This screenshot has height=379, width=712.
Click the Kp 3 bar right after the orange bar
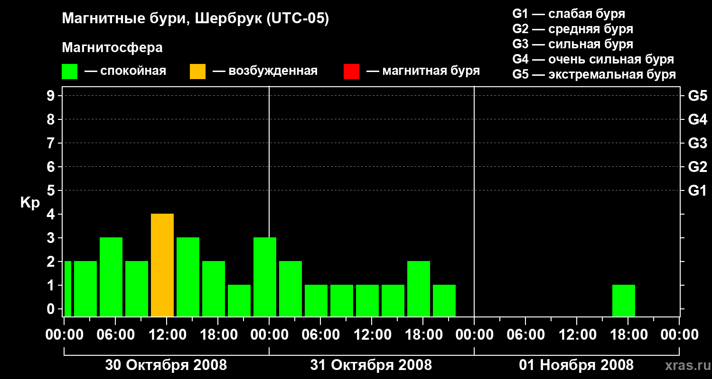tap(188, 277)
